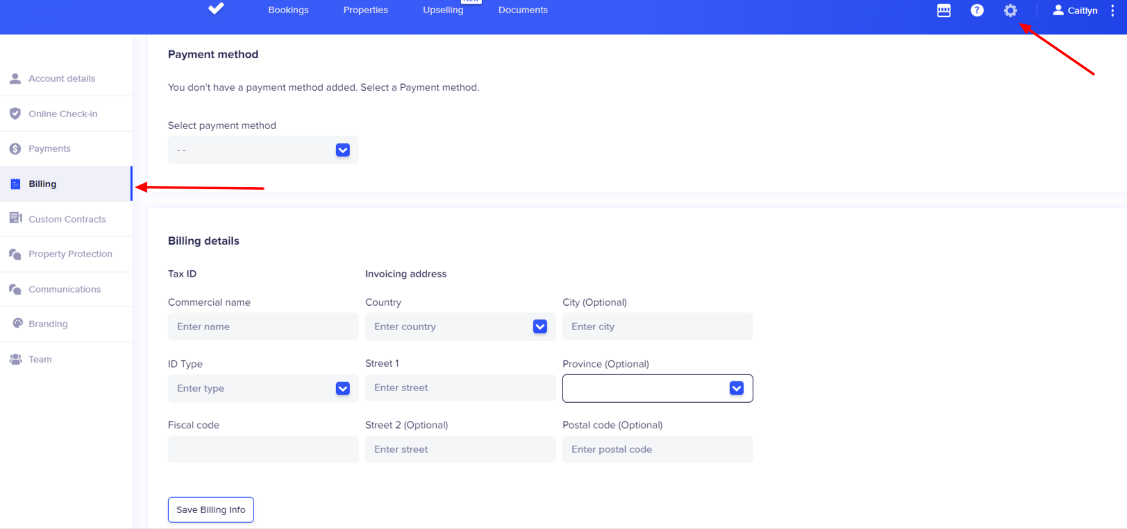Open the Properties tab
This screenshot has width=1127, height=529.
tap(365, 10)
